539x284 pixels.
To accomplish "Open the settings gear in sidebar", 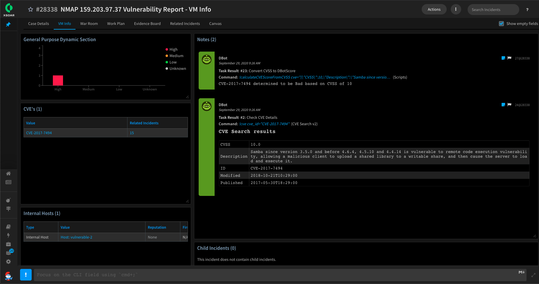I will [x=8, y=261].
